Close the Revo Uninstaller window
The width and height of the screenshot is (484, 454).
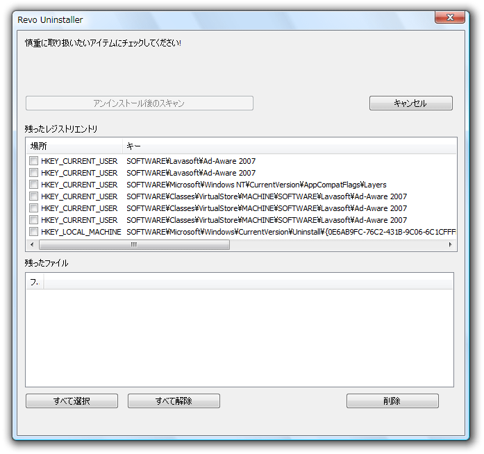pyautogui.click(x=450, y=17)
